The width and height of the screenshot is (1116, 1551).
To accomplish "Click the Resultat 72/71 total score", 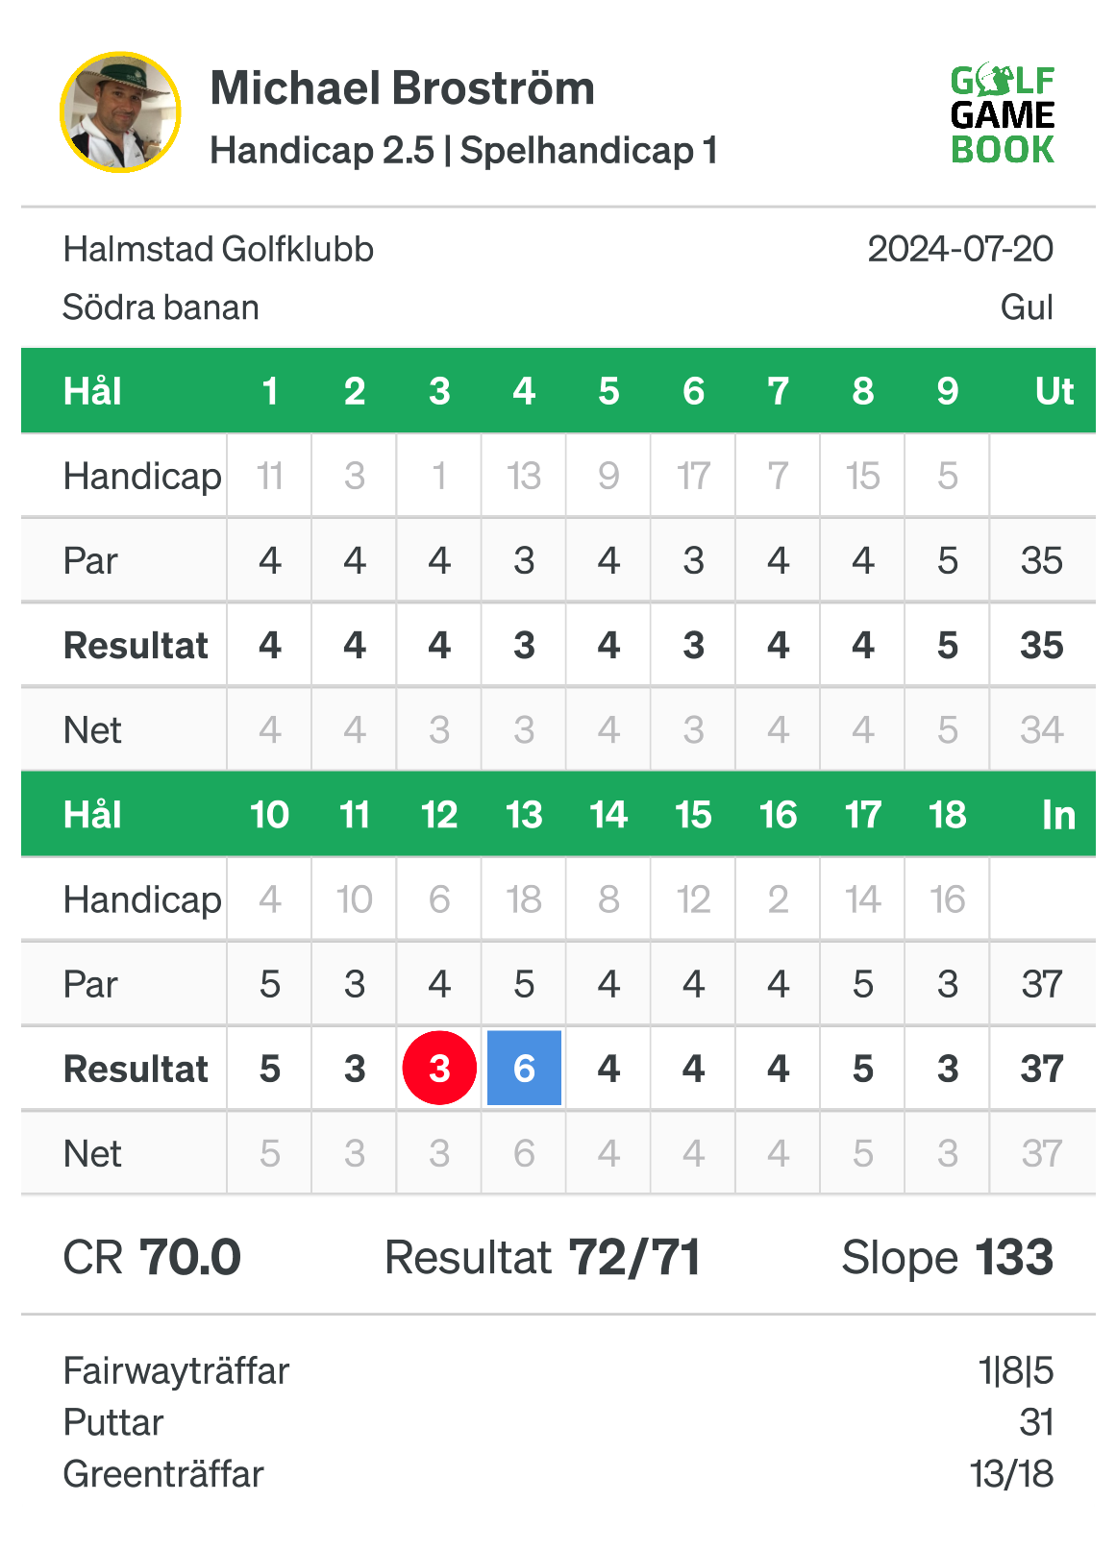I will click(543, 1257).
